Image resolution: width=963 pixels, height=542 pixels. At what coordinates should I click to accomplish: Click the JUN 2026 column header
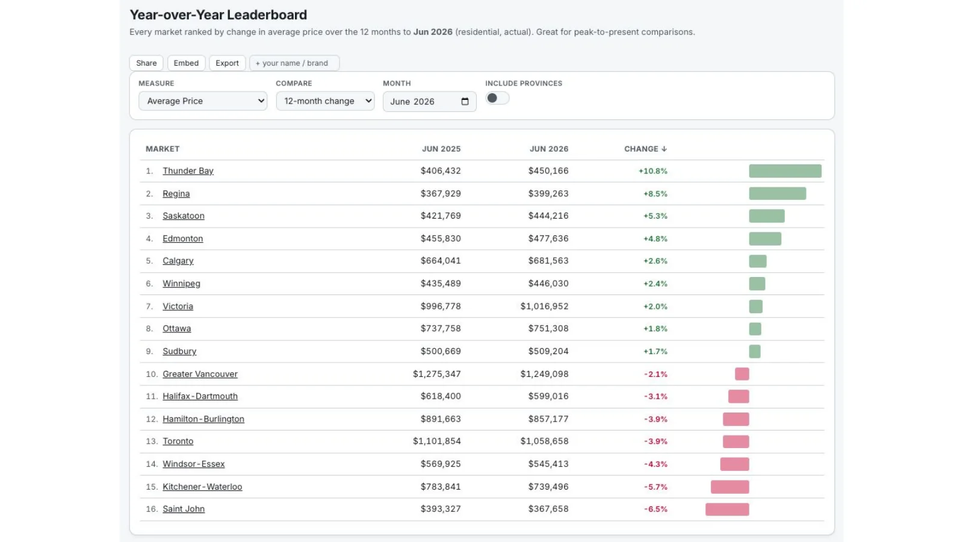click(x=549, y=149)
